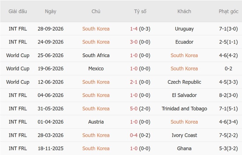Click the Ivory Coast team name
Screen dimensions: 242x155
pos(184,135)
